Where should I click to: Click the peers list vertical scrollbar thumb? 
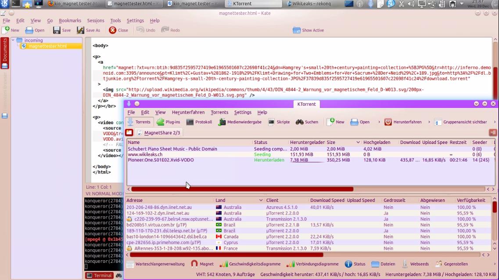(x=495, y=207)
